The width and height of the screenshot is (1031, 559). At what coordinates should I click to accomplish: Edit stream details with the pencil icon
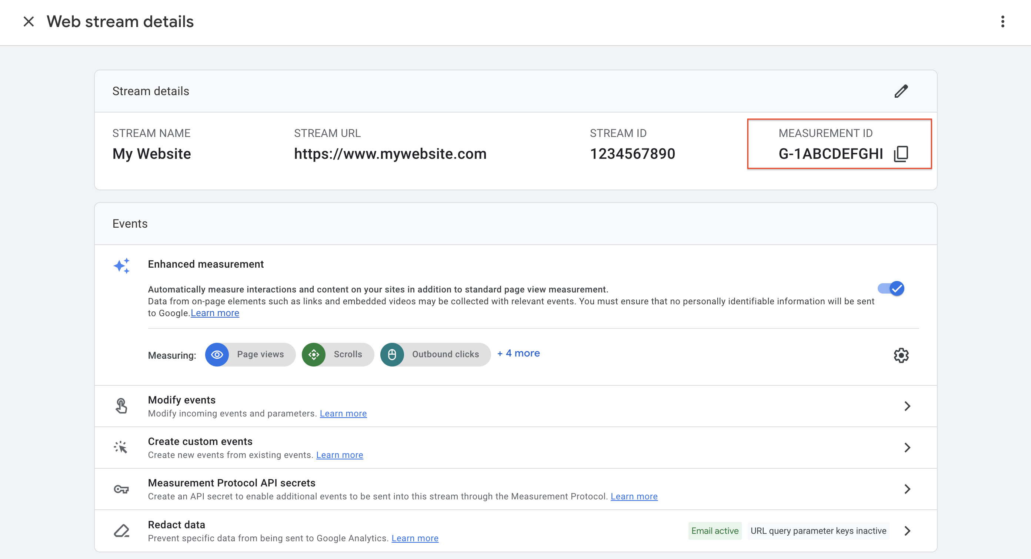tap(901, 91)
